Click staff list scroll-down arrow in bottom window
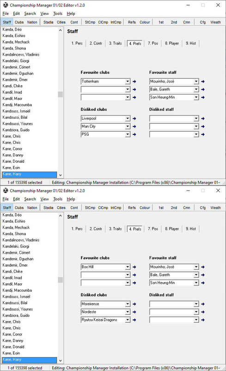The width and height of the screenshot is (226, 371). 61,361
